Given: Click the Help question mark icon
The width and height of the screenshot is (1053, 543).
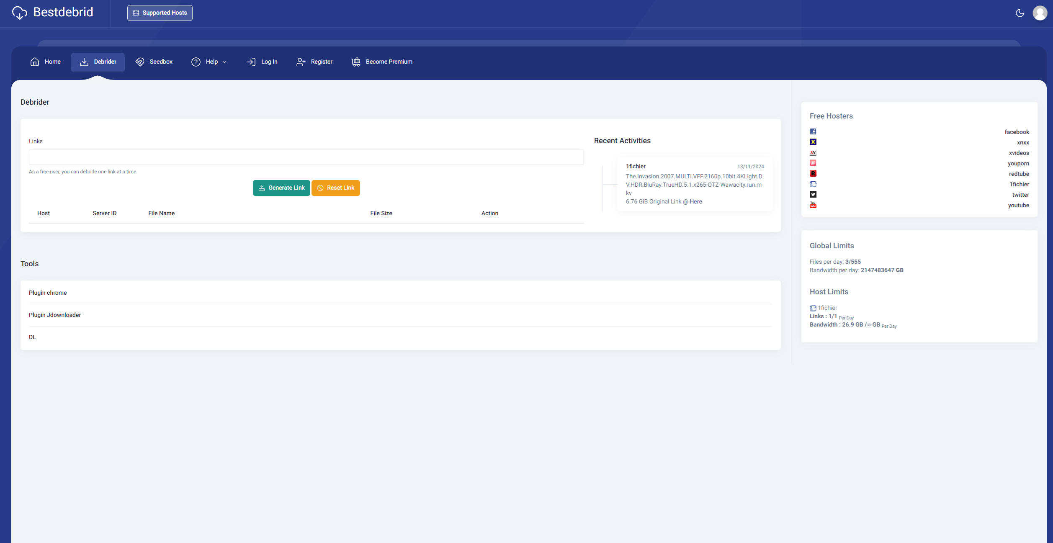Looking at the screenshot, I should point(196,62).
